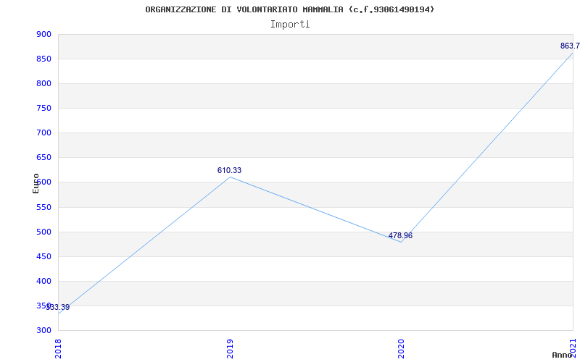This screenshot has width=580, height=362.
Task: Select the 610.33 data label
Action: tap(229, 170)
